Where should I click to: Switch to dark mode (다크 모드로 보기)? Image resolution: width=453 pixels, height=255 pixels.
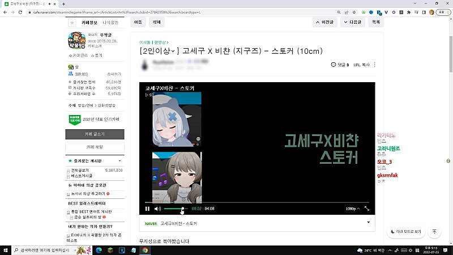pos(406,232)
